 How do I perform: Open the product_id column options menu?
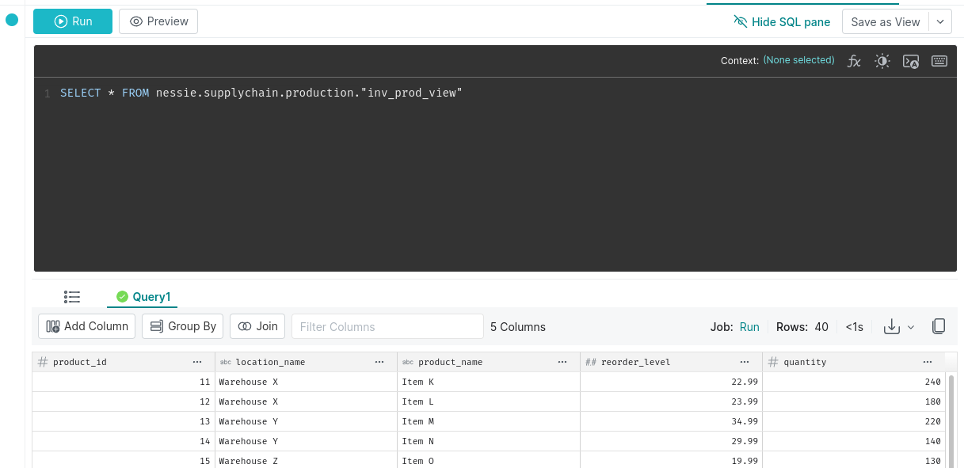[x=197, y=362]
